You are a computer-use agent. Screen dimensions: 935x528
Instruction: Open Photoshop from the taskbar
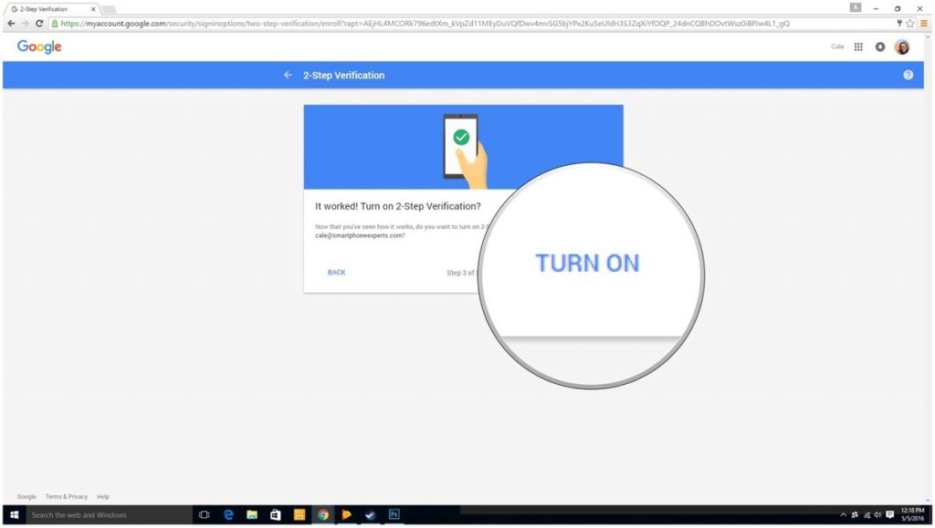point(394,515)
